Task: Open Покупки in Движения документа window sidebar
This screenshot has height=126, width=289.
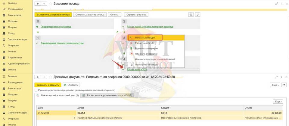Action: coord(12,101)
